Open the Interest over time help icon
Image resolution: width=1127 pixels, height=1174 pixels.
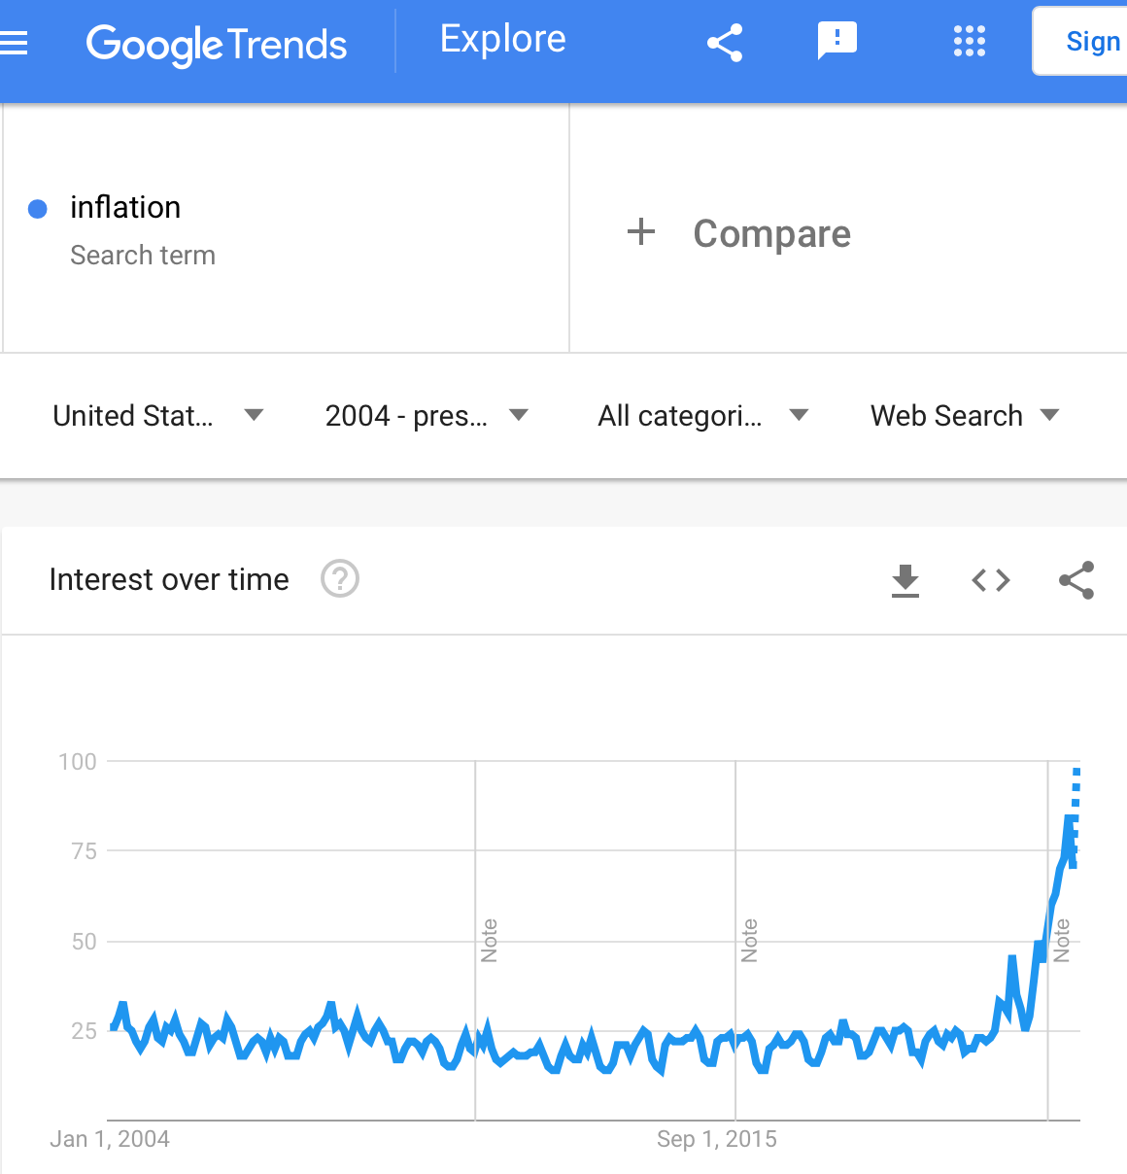[340, 578]
